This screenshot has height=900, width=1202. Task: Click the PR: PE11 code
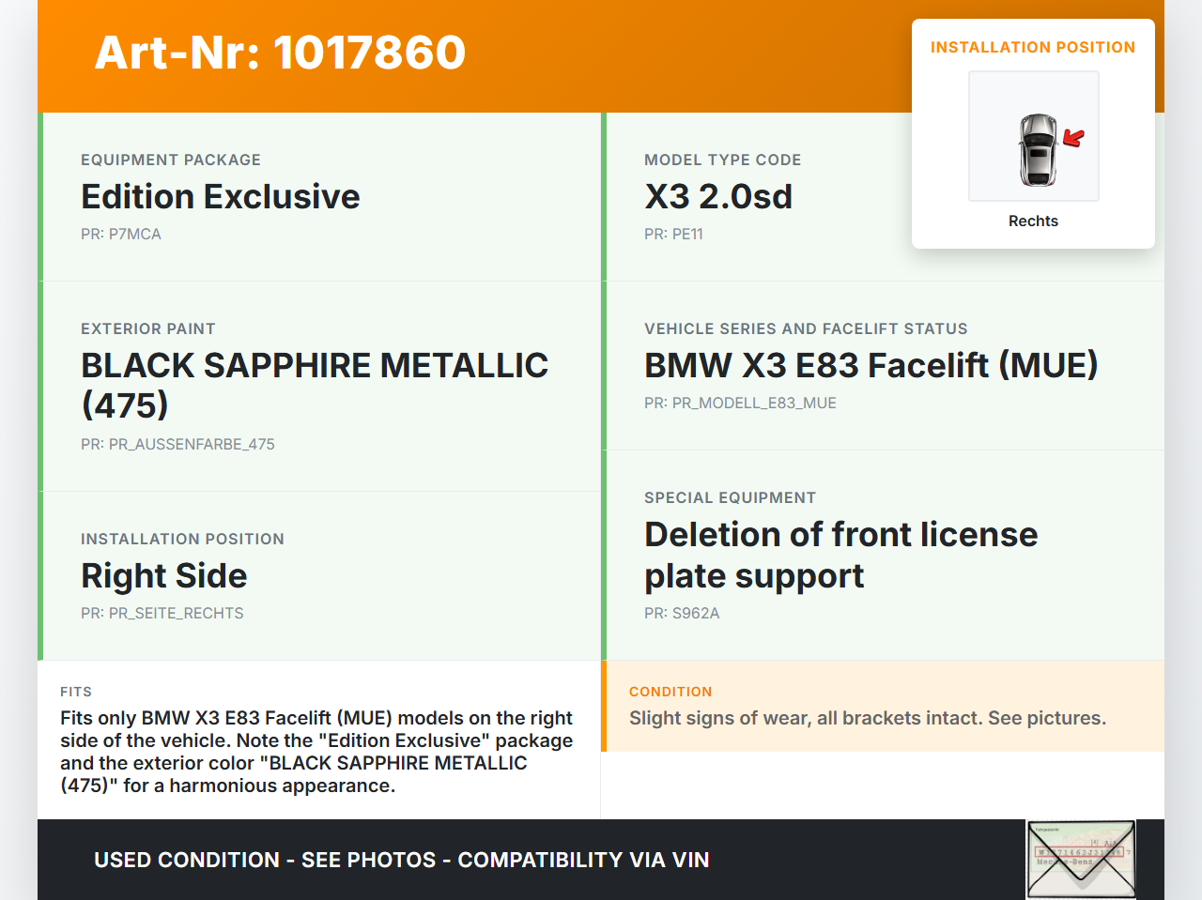coord(672,235)
